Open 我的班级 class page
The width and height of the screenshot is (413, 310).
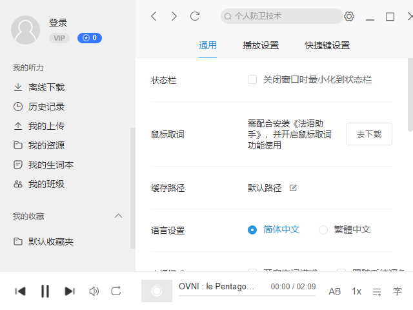pyautogui.click(x=39, y=184)
